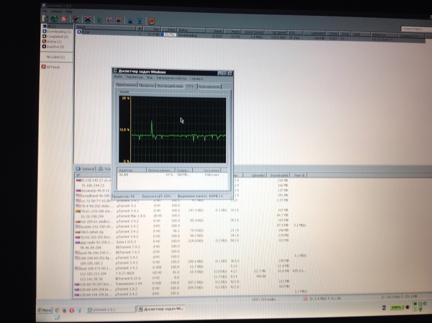Switch to the General tab in the details pane
This screenshot has height=323, width=432.
tap(86, 169)
